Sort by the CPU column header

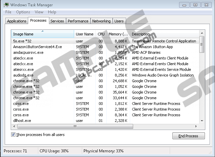pos(101,34)
